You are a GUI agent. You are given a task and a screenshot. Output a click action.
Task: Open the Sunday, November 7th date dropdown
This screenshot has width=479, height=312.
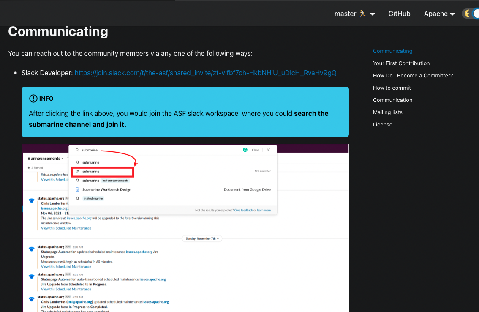coord(202,238)
